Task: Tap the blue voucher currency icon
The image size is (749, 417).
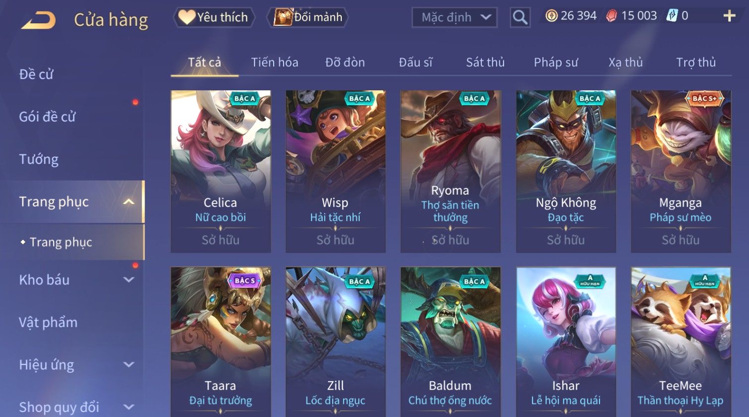Action: 672,16
